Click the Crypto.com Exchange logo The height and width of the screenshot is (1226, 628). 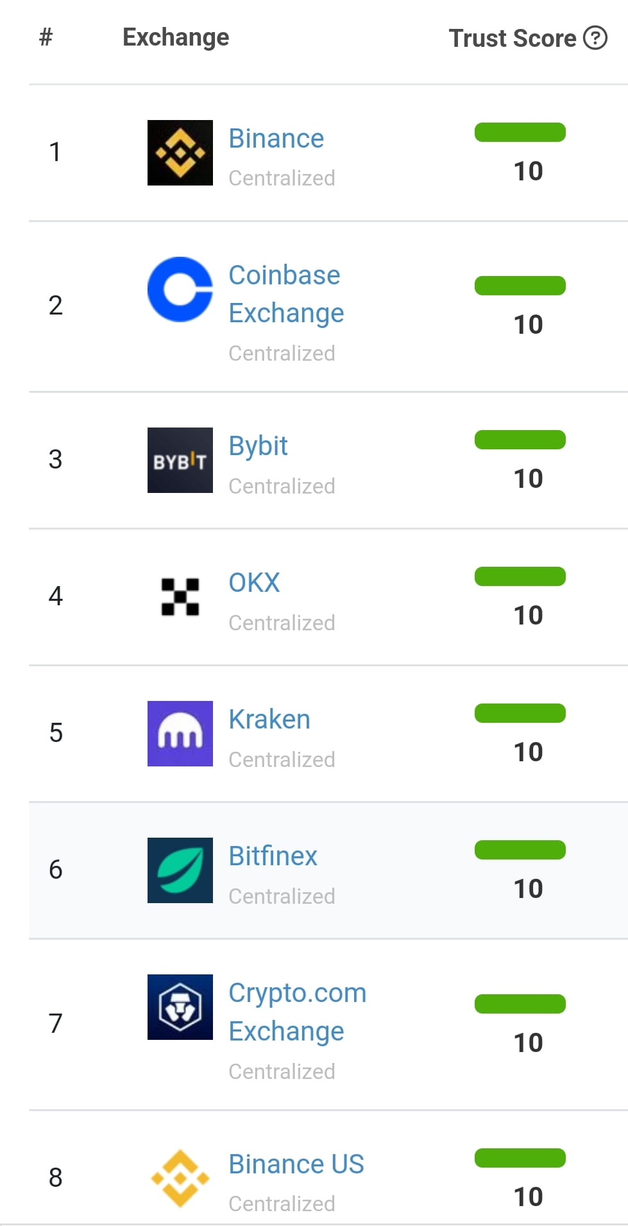[180, 1008]
